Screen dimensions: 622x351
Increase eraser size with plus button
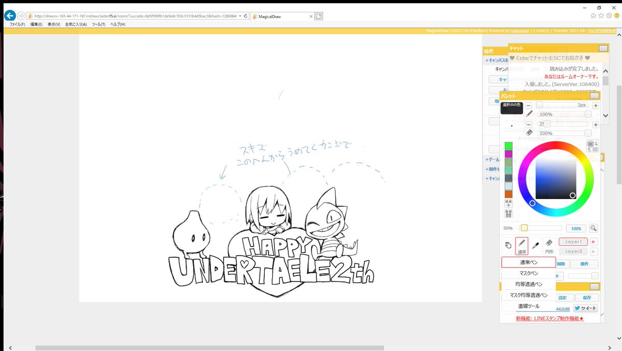point(596,124)
